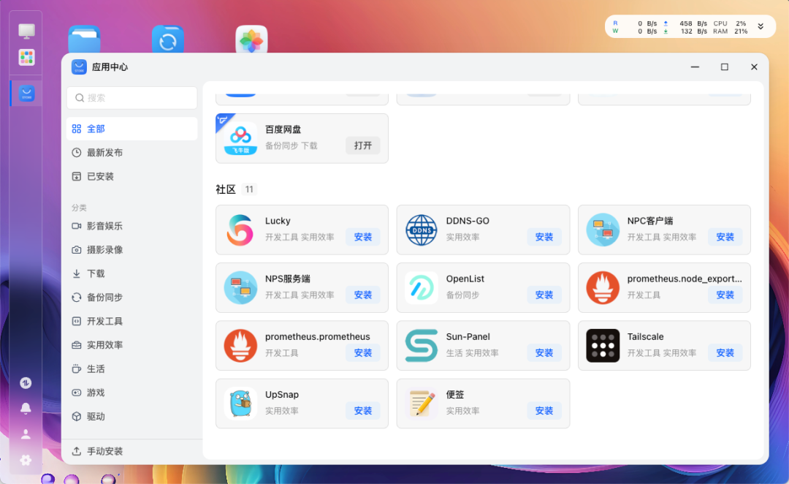
Task: Click the OpenList app icon
Action: [x=421, y=287]
